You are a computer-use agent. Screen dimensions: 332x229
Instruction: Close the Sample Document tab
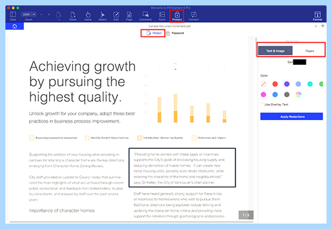click(316, 26)
